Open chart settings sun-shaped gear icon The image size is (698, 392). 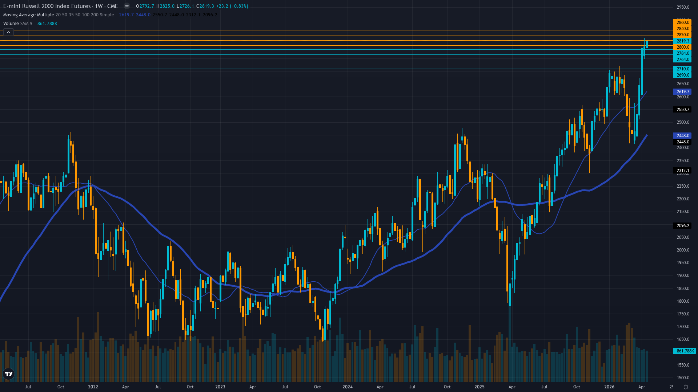[x=686, y=387]
